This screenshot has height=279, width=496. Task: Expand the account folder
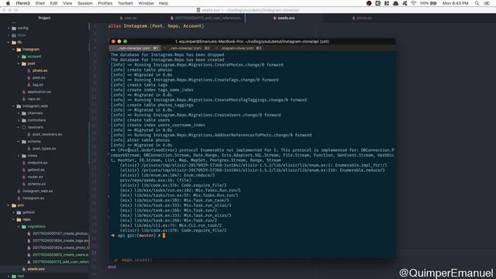click(x=19, y=57)
